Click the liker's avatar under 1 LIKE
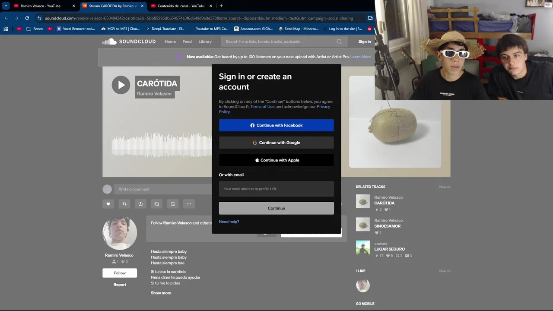The height and width of the screenshot is (311, 553). [363, 286]
